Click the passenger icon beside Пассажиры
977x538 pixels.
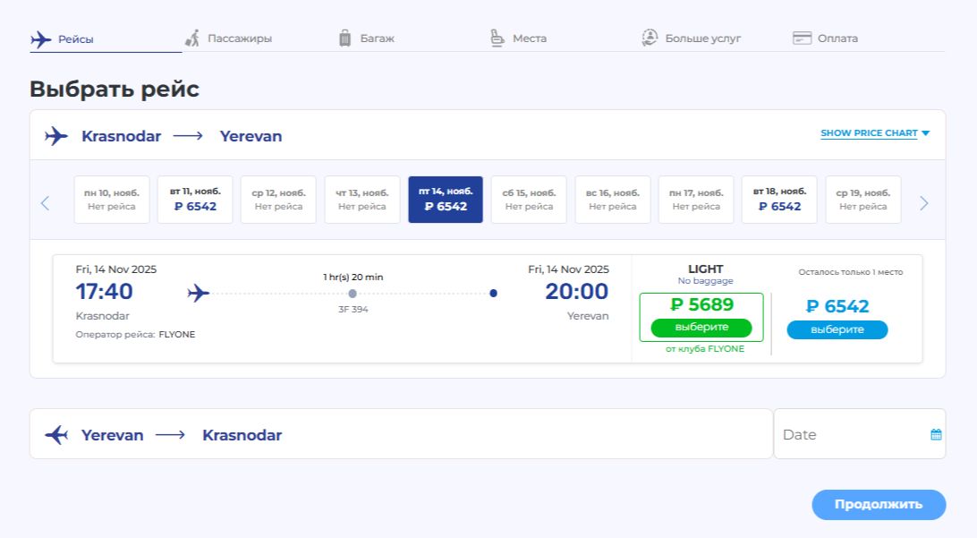192,38
